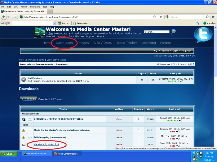Viewport: 217px width, 162px height.
Task: Reload the page with the refresh icon
Action: 161,17
